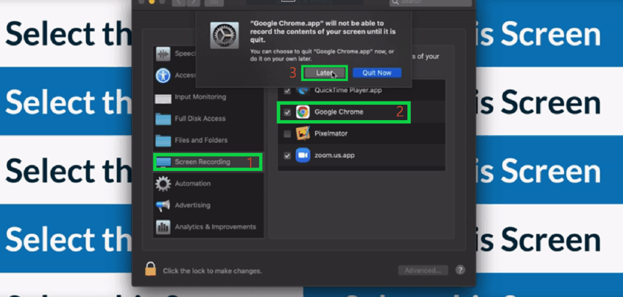
Task: Choose Analytics & Improvements in the list
Action: coord(215,227)
